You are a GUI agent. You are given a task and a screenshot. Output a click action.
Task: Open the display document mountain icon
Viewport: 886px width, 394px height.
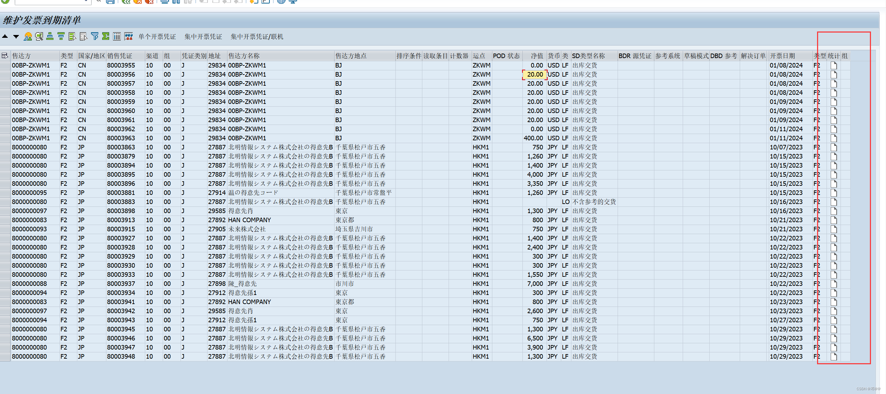point(28,36)
